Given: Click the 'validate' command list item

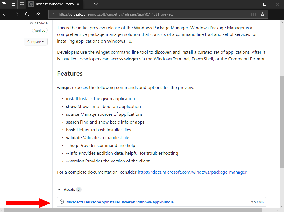Looking at the screenshot, I should (x=97, y=138).
